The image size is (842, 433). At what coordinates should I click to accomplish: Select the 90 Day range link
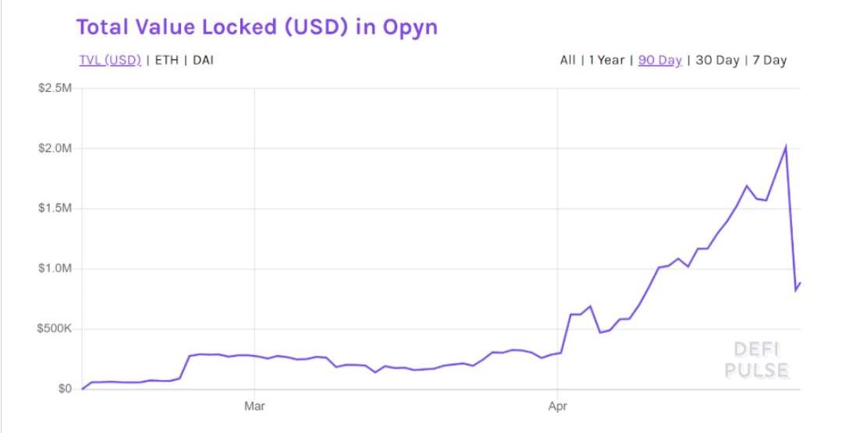pos(659,61)
